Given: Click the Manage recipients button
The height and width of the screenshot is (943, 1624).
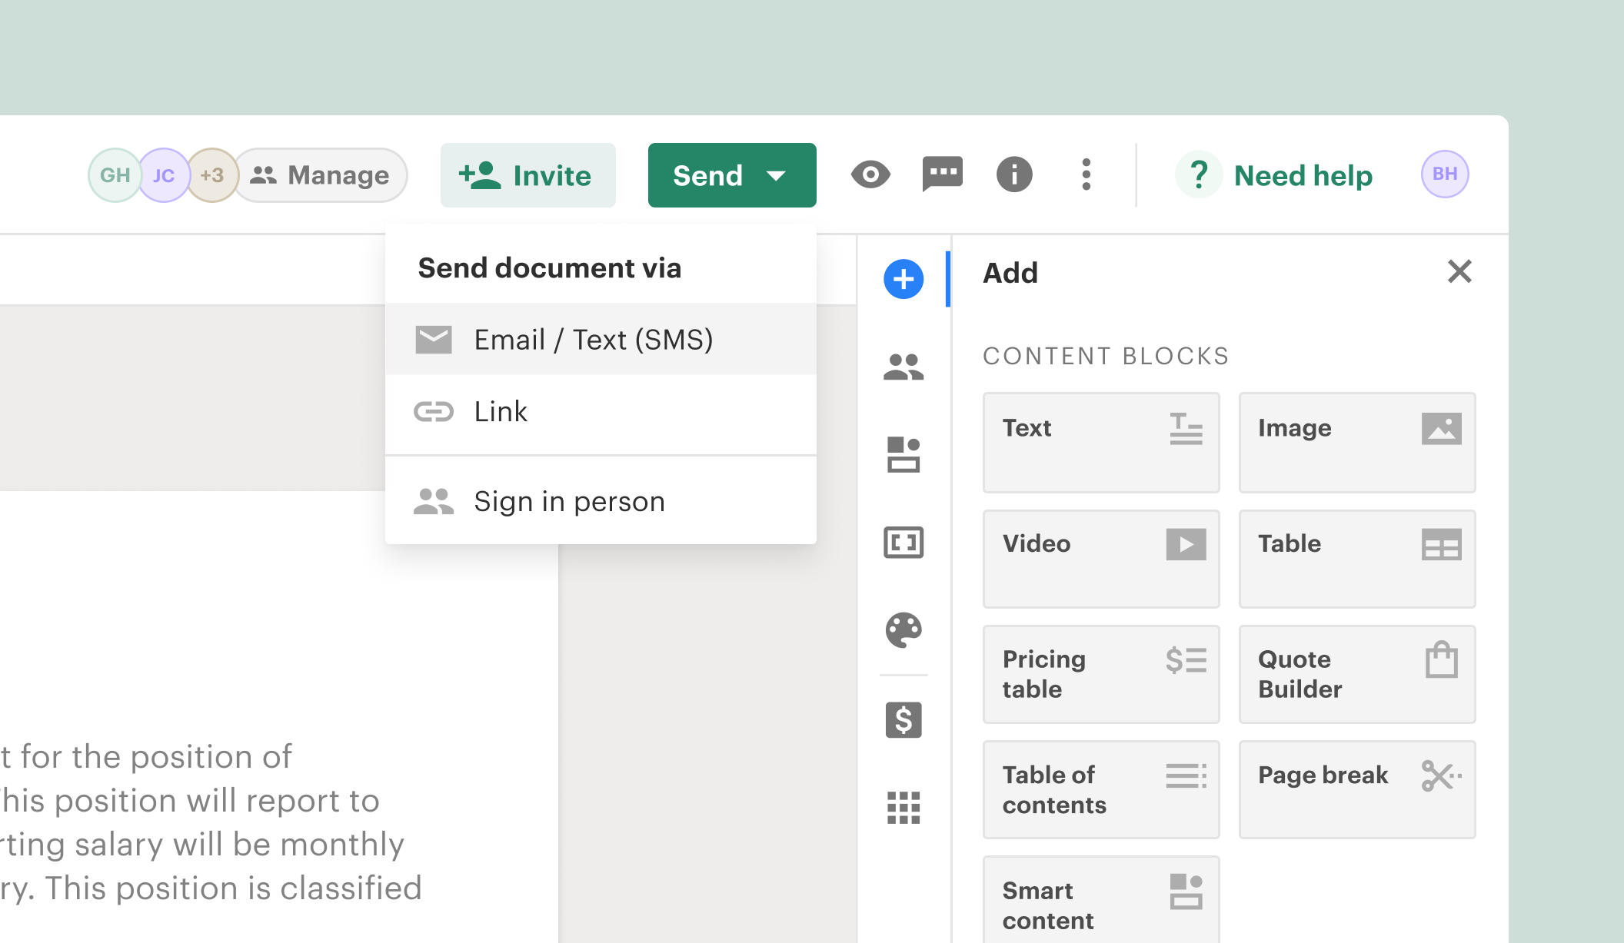Looking at the screenshot, I should 320,175.
